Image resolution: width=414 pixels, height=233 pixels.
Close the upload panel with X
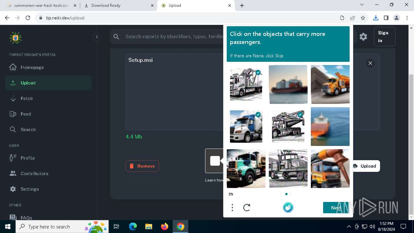pos(370,63)
